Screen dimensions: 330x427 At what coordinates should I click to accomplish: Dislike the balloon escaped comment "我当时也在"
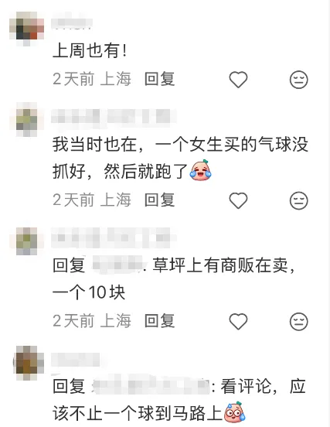298,200
